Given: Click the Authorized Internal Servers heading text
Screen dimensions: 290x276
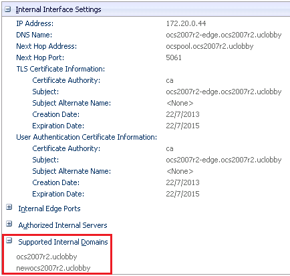Looking at the screenshot, I should [x=63, y=225].
